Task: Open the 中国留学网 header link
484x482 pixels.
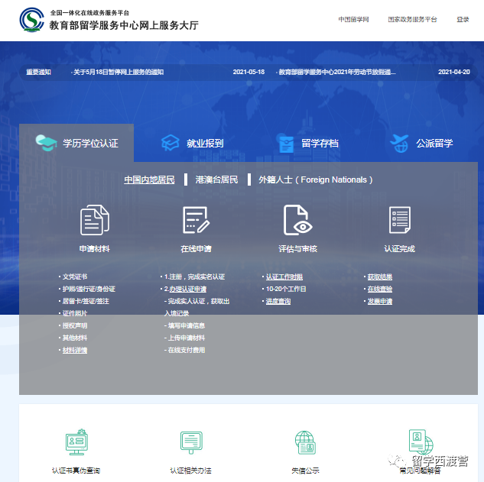Action: 354,19
